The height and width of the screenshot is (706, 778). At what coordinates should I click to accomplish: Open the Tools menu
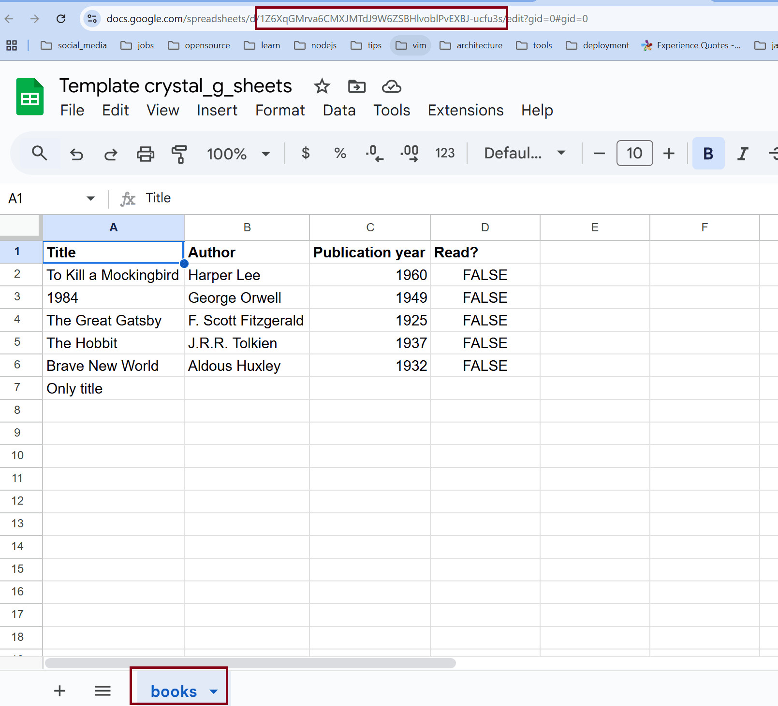(x=392, y=111)
